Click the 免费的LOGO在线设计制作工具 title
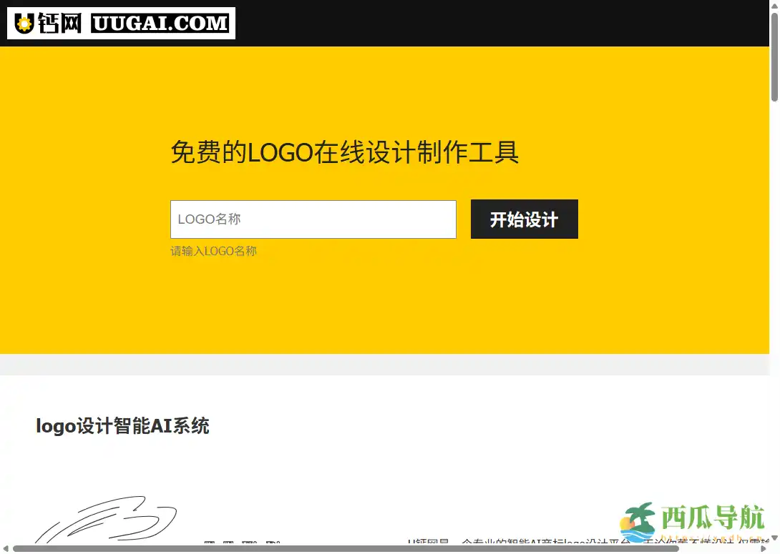Screen dimensions: 780x554 [x=344, y=152]
